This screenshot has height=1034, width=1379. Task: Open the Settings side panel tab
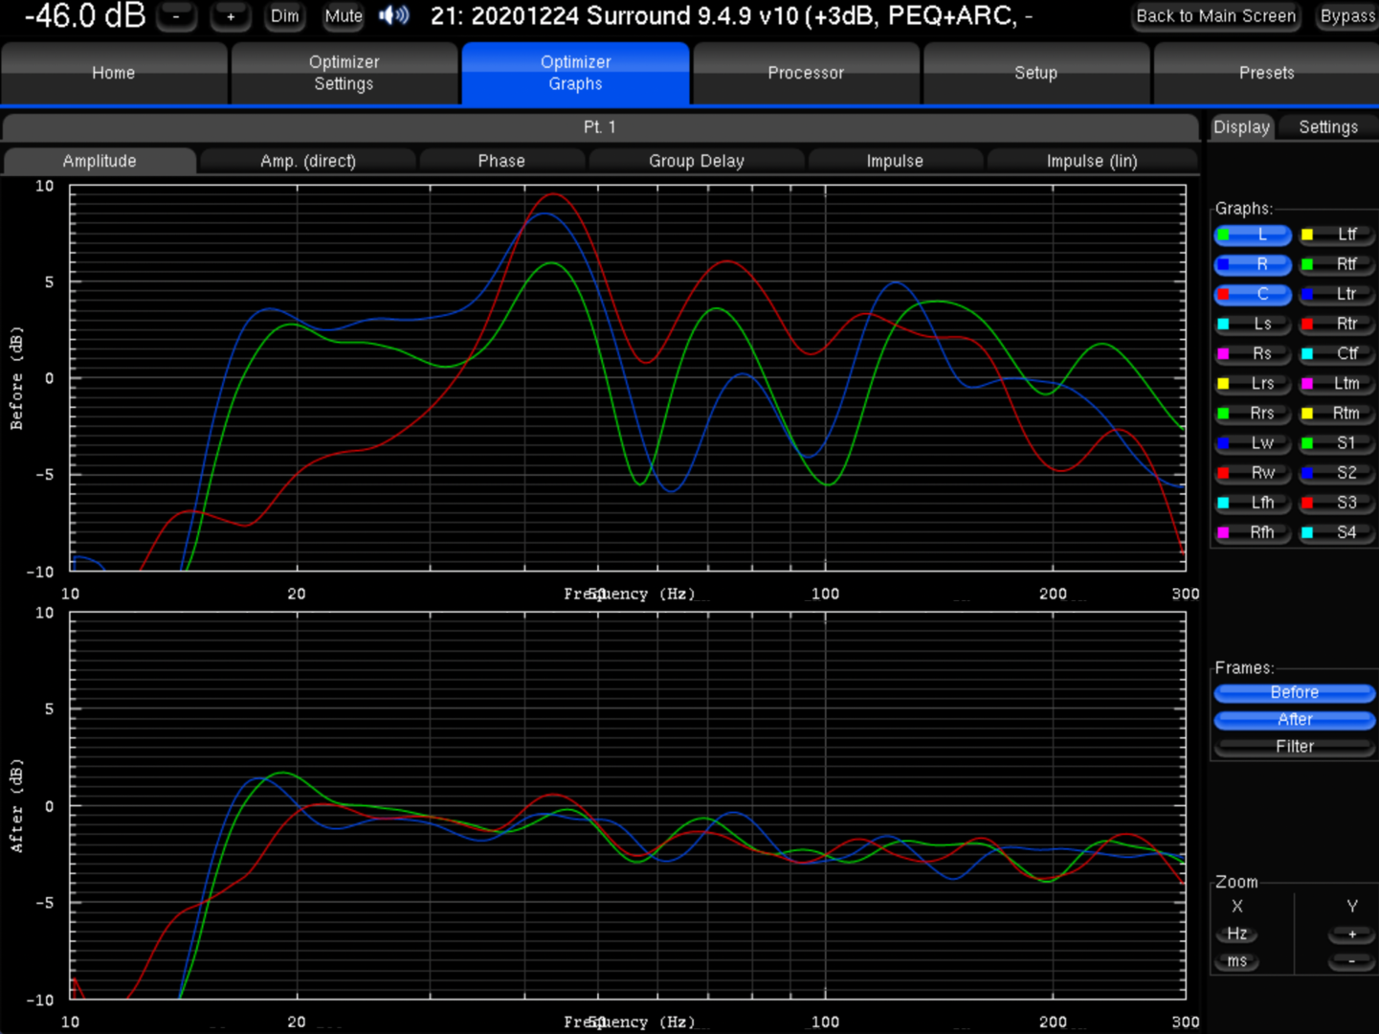tap(1327, 127)
